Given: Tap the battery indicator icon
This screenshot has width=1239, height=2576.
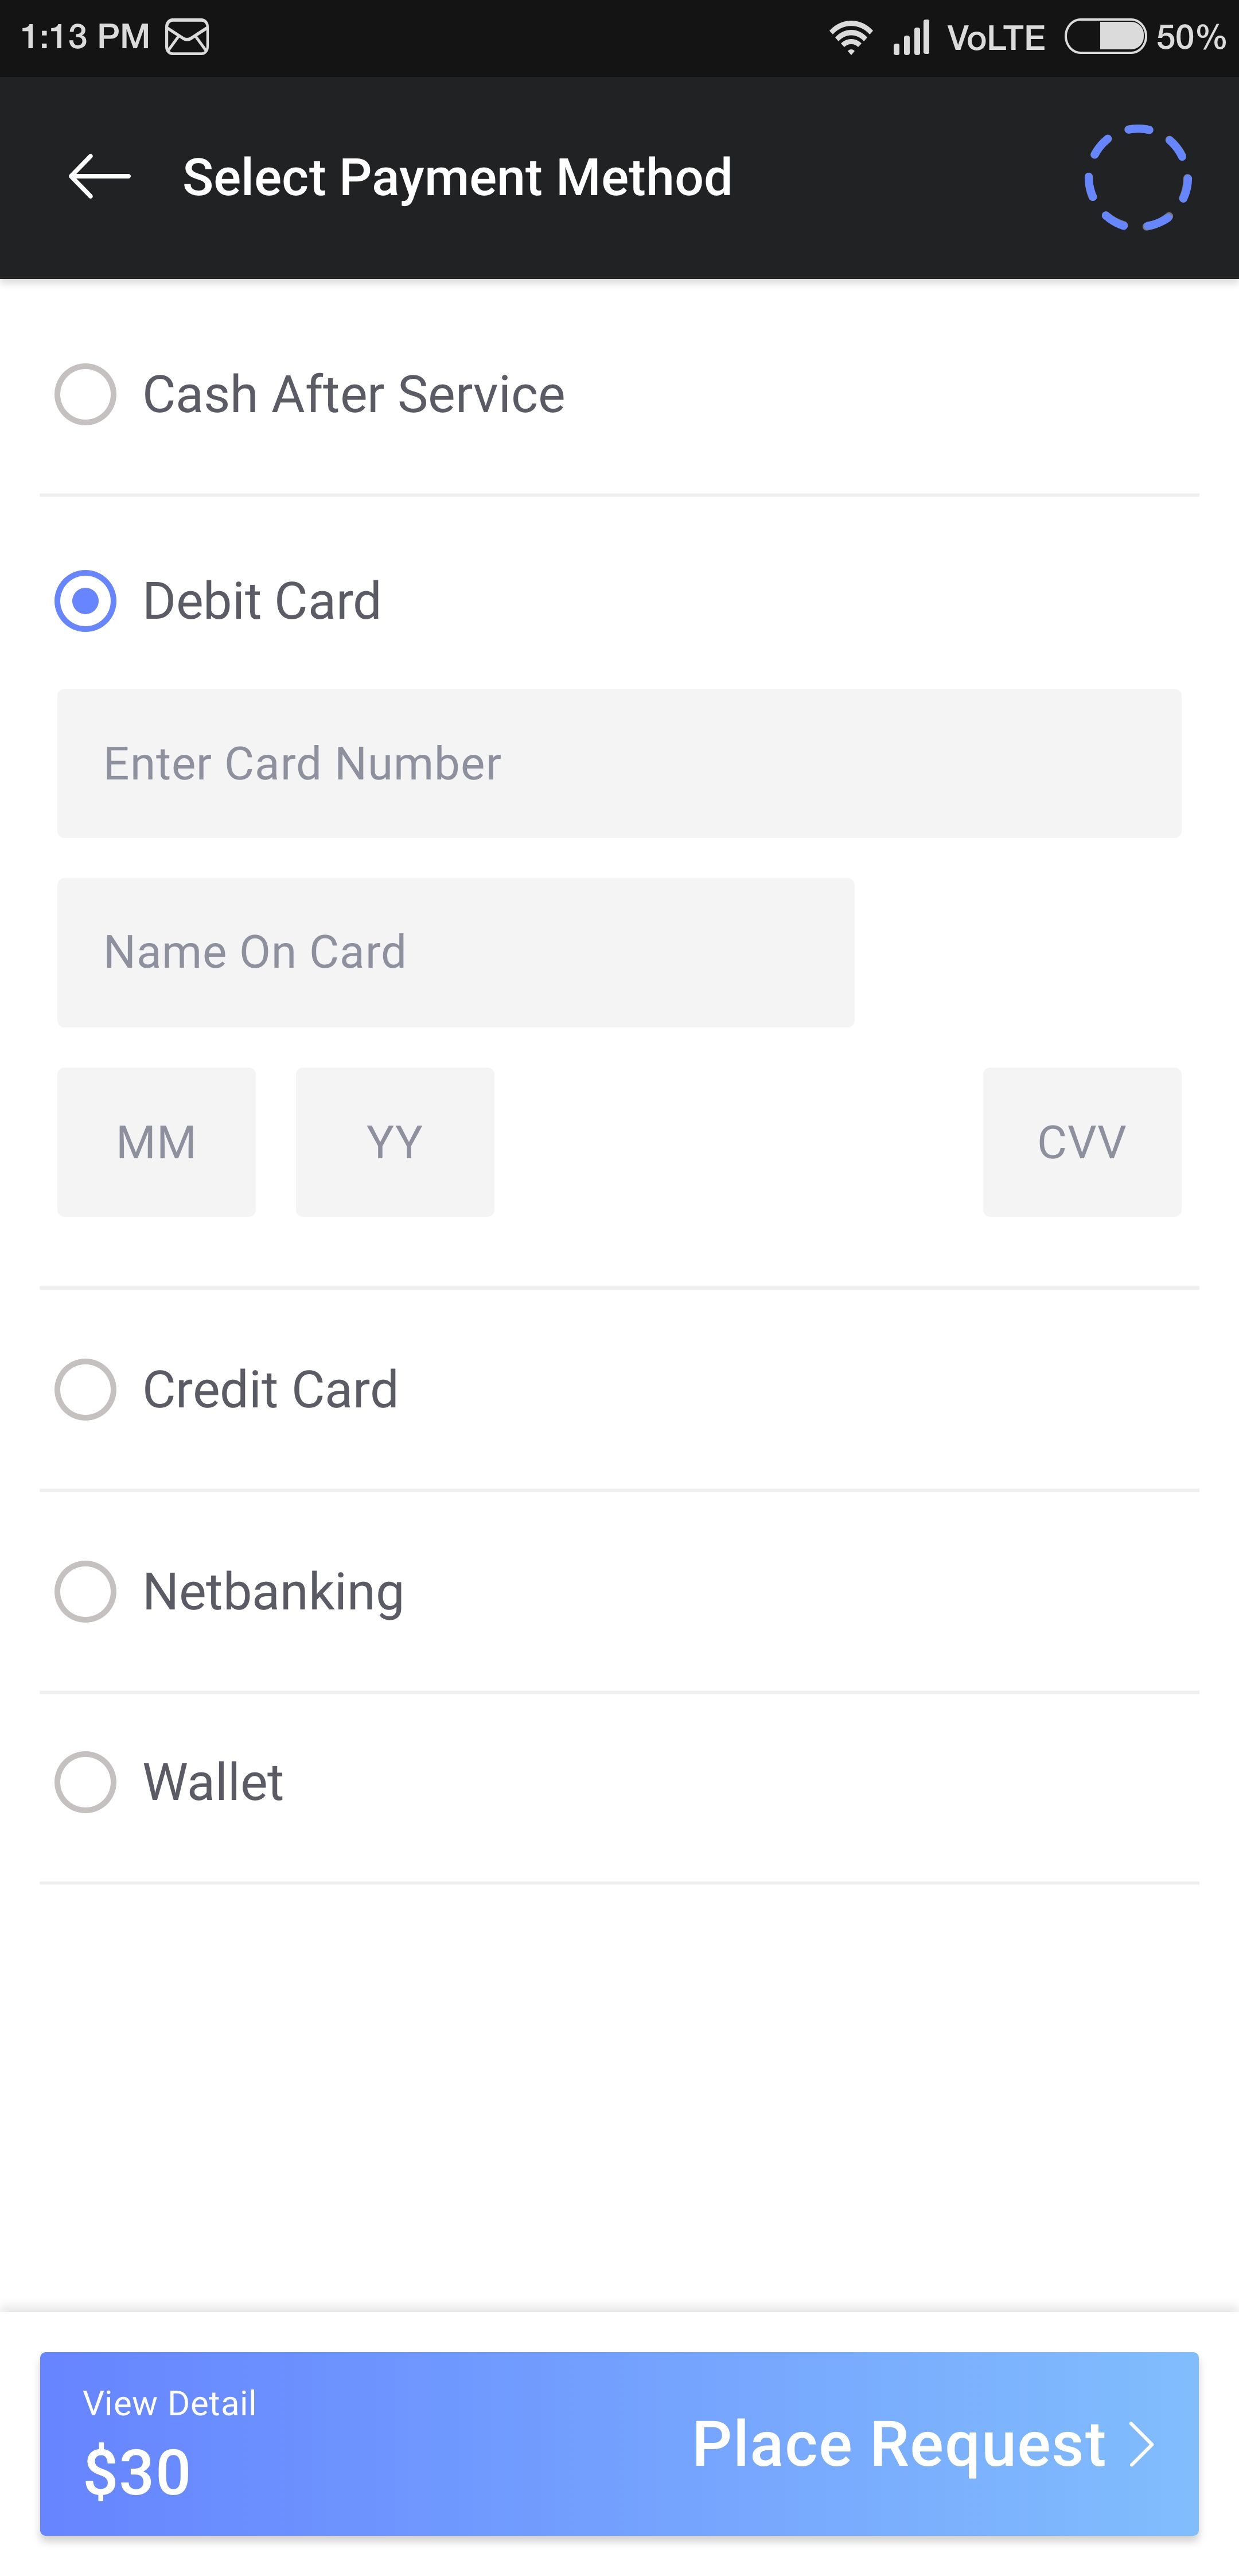Looking at the screenshot, I should [x=1105, y=37].
